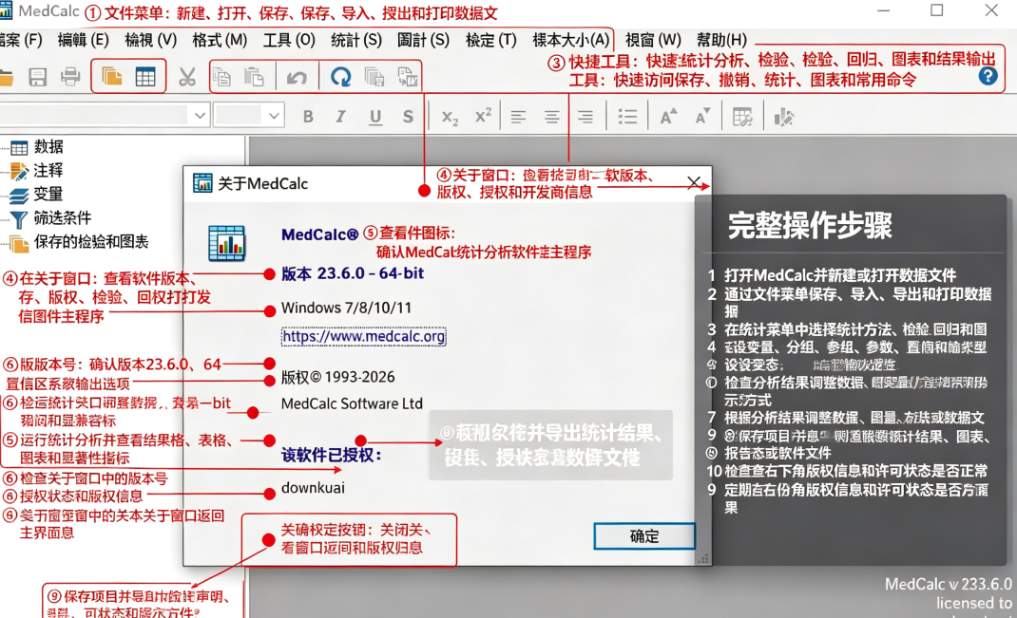Screen dimensions: 1017x618
Task: Click the 变量 stacked layers icon in tree
Action: [19, 196]
